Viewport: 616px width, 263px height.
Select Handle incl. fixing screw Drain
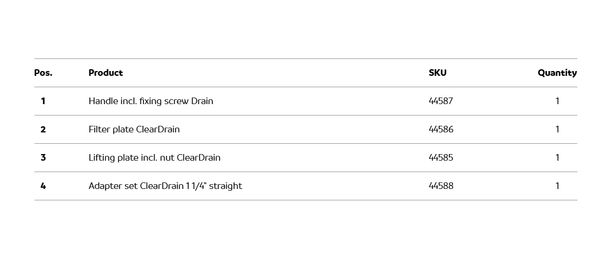151,101
